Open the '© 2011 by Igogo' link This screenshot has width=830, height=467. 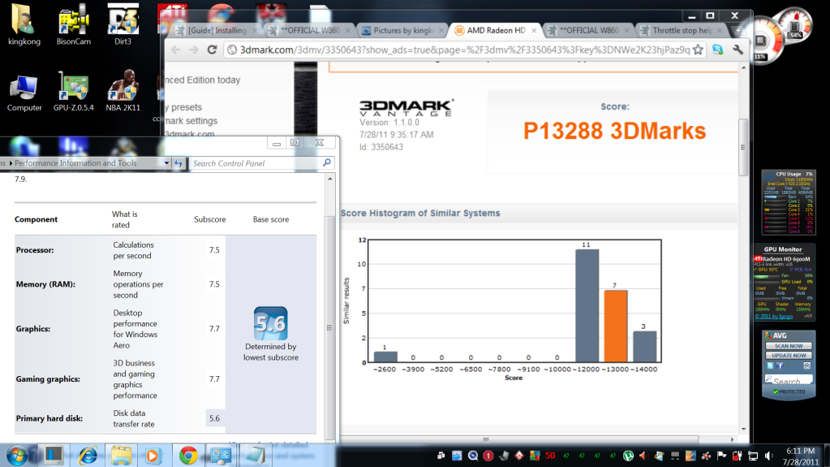[774, 317]
